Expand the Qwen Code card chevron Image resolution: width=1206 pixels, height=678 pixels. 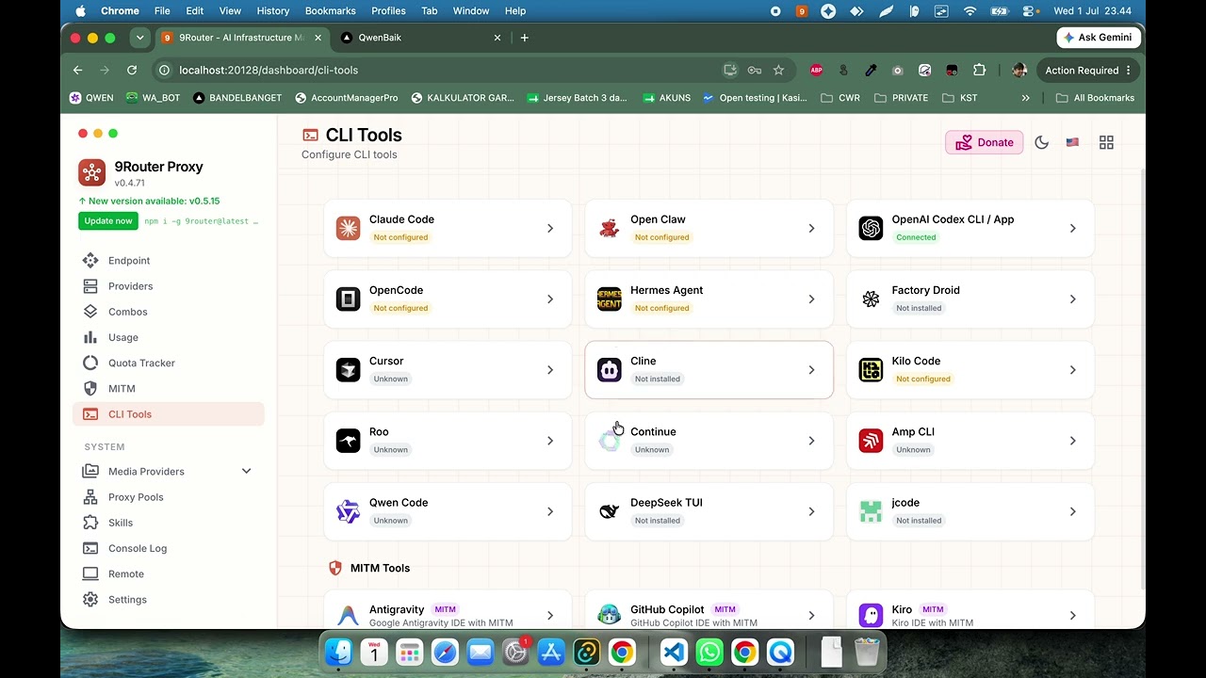click(550, 511)
